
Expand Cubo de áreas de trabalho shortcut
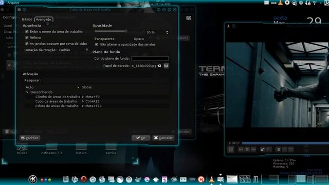83,101
